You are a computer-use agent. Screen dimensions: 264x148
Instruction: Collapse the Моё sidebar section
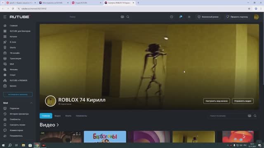pos(31,103)
